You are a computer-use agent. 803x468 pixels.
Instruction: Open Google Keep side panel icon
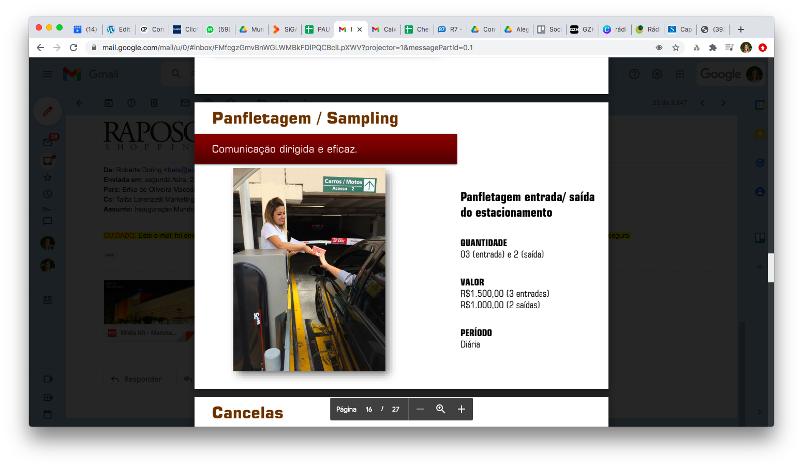tap(760, 134)
